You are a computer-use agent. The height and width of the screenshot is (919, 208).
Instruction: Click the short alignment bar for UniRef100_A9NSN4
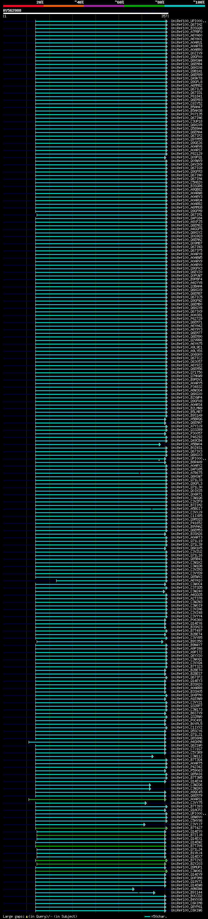pyautogui.click(x=85, y=889)
